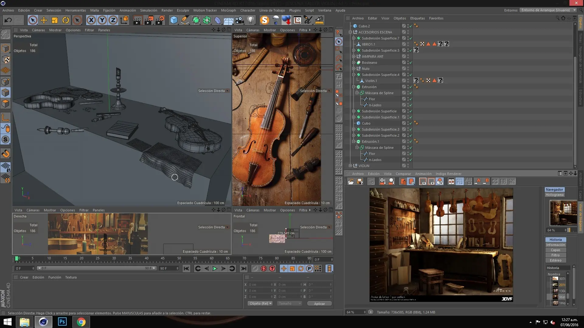Toggle the green check for Subdivisión Superficie.3

411,129
